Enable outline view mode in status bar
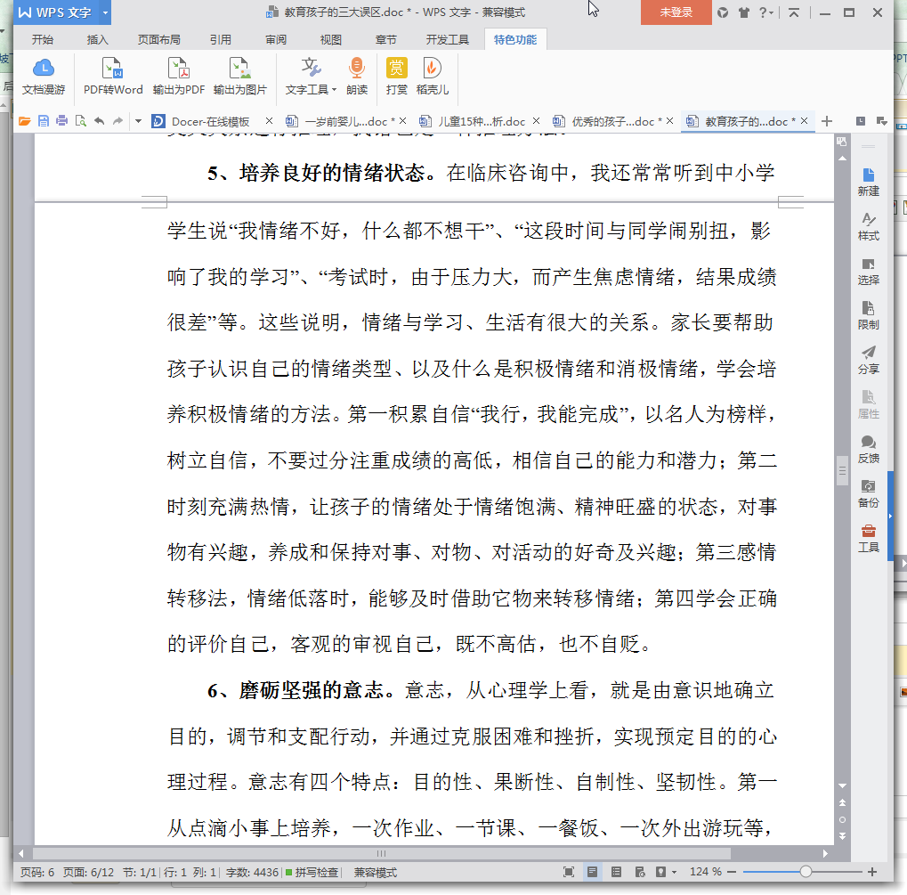The width and height of the screenshot is (907, 895). pos(615,872)
